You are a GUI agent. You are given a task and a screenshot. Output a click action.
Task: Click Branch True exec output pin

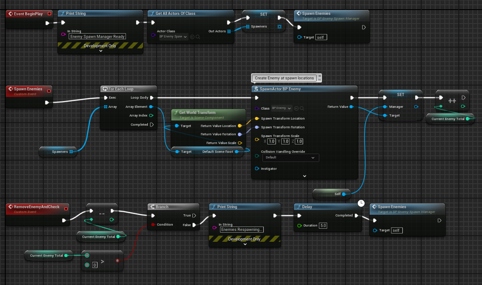(194, 216)
